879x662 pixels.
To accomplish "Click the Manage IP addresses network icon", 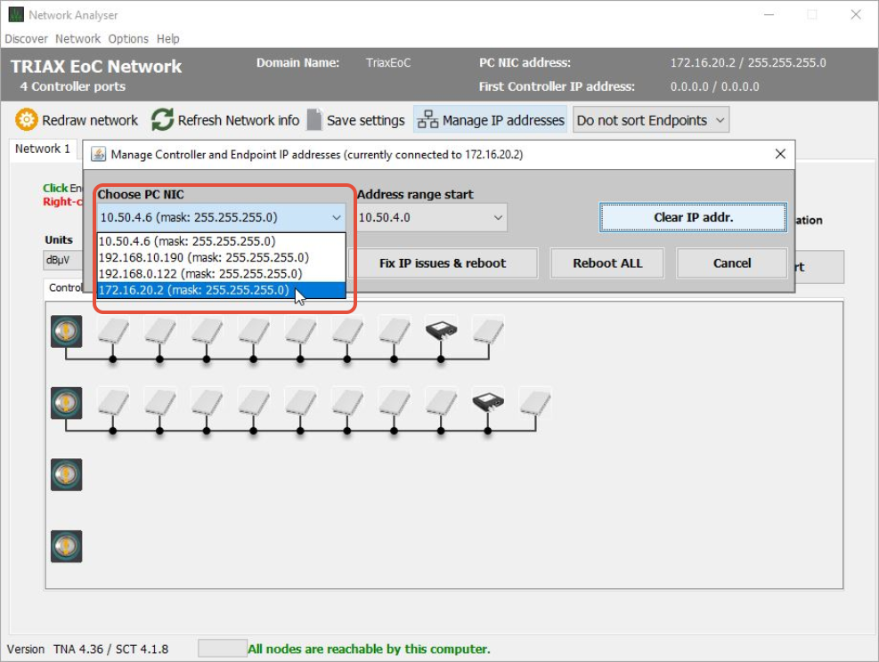I will click(x=427, y=120).
